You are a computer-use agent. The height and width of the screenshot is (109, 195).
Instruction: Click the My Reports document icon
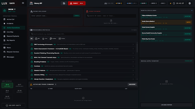[4, 40]
